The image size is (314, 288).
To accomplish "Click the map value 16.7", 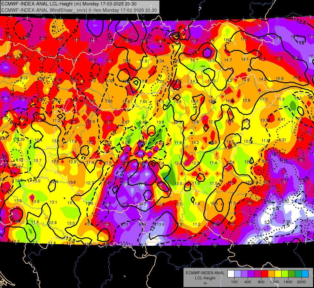I will pyautogui.click(x=194, y=60).
